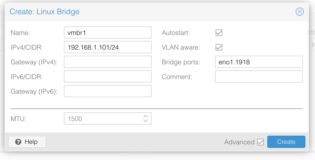The width and height of the screenshot is (315, 160).
Task: Select the IPv6/CIDR text box
Action: tap(108, 77)
